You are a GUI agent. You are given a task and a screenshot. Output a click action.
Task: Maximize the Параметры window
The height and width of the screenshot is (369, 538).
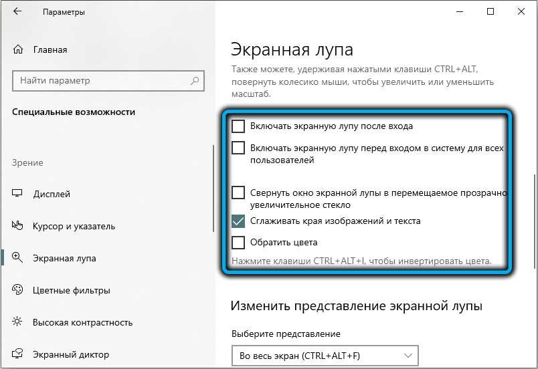pos(490,12)
